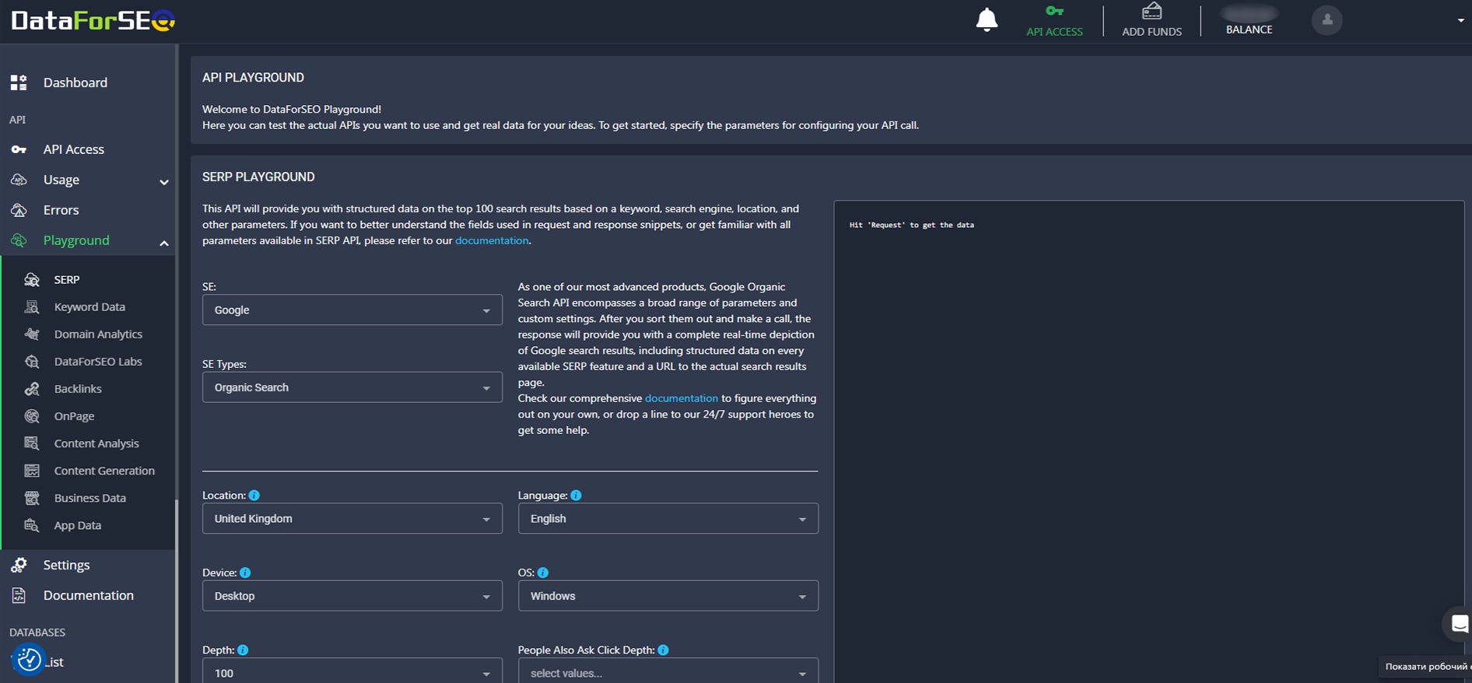Open the user profile avatar icon
The width and height of the screenshot is (1472, 683).
1327,20
